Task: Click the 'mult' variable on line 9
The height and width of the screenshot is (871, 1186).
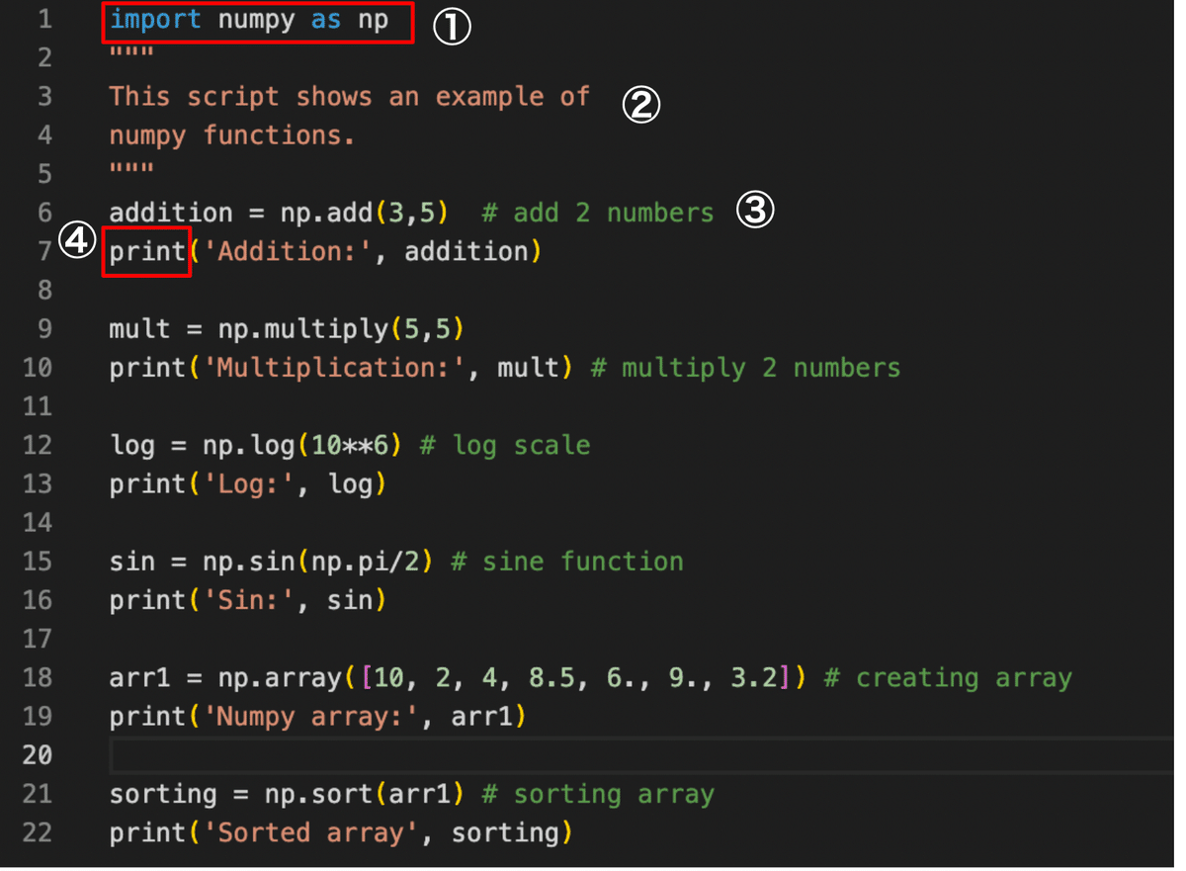Action: coord(140,329)
